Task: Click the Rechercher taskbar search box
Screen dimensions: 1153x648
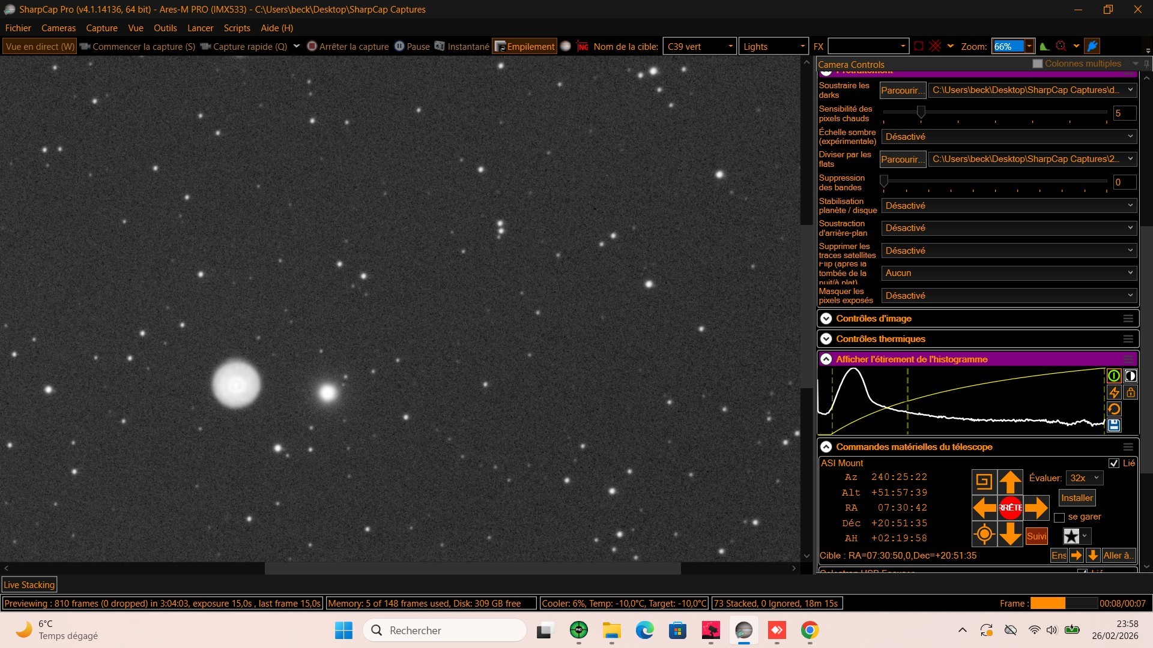Action: pyautogui.click(x=445, y=631)
